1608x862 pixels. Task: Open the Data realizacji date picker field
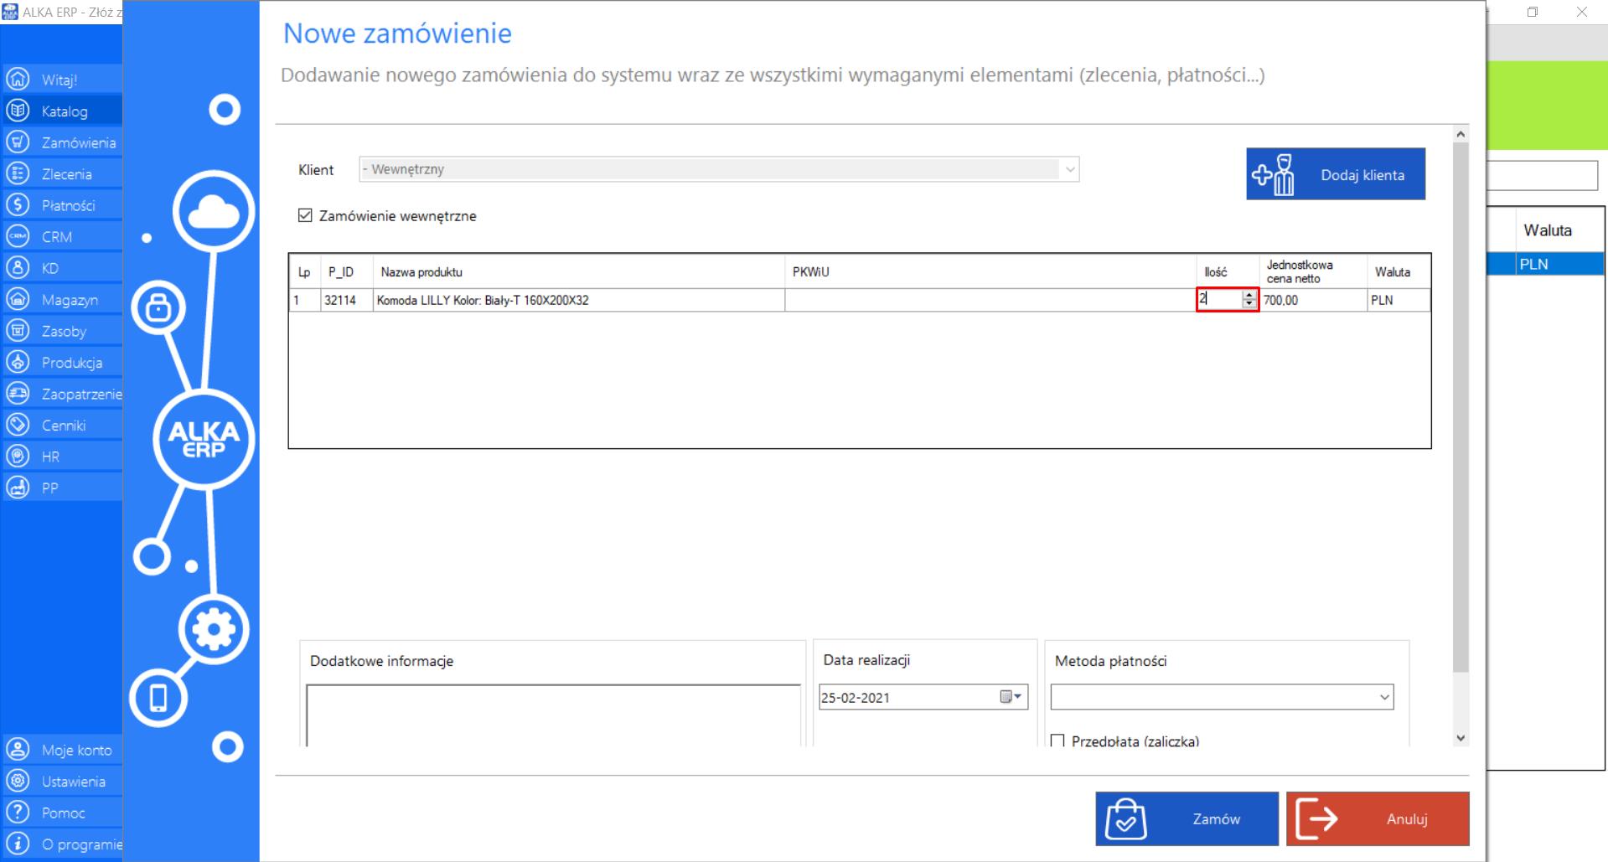point(923,697)
